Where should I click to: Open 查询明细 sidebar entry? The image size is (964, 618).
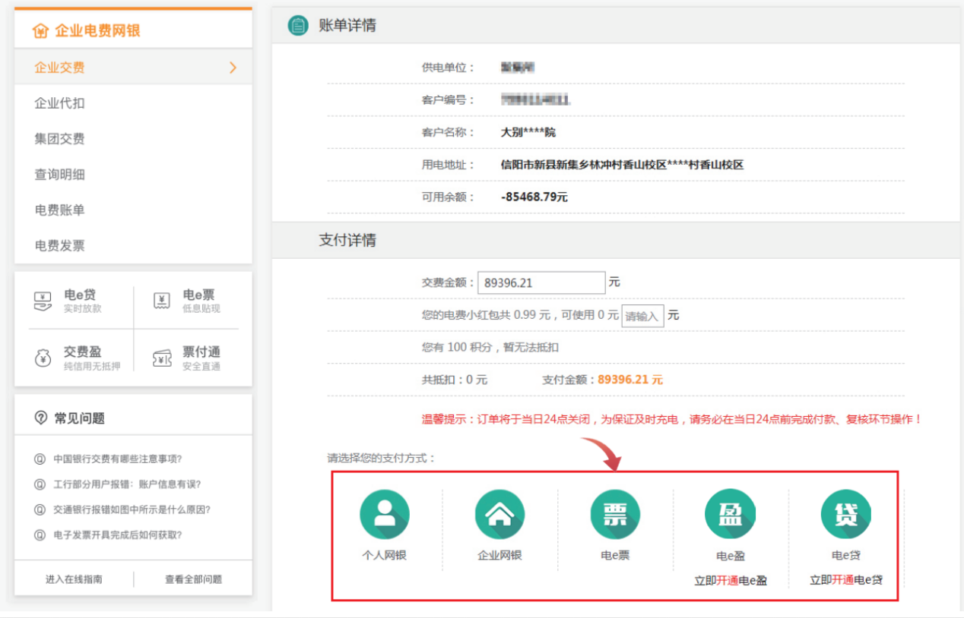click(59, 175)
